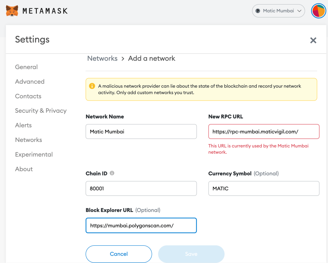Click the New RPC URL field
The width and height of the screenshot is (328, 263).
(x=264, y=132)
